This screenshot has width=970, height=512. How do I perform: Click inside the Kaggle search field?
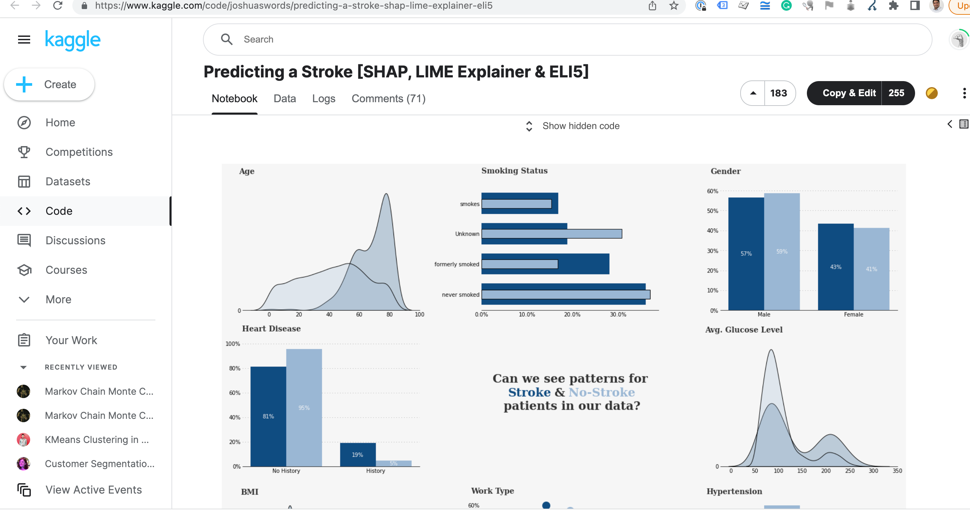376,39
